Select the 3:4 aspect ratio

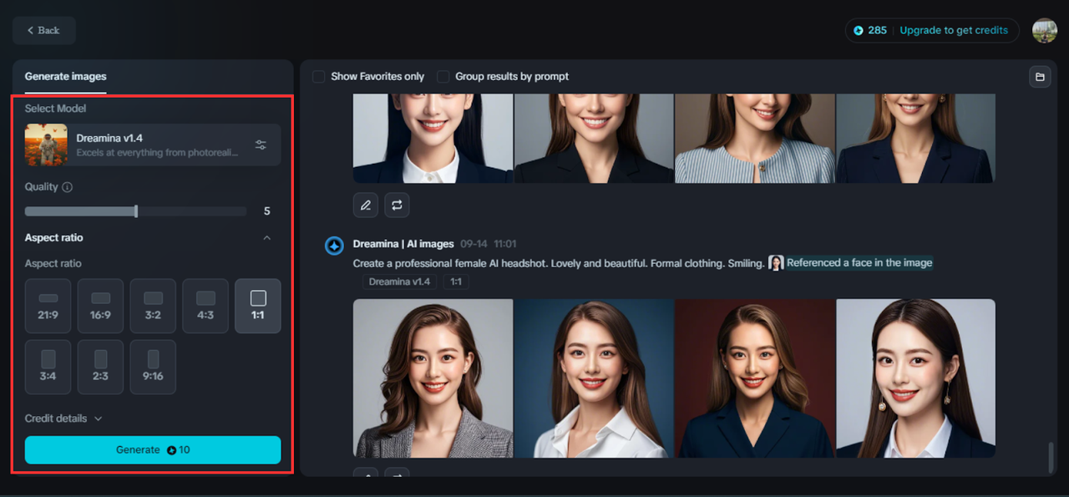[48, 367]
